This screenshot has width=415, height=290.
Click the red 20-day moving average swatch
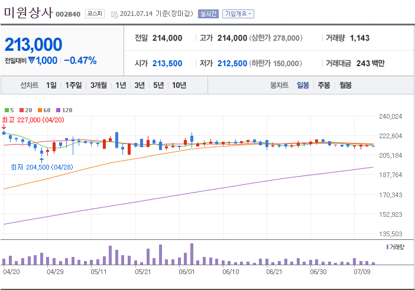pyautogui.click(x=22, y=110)
